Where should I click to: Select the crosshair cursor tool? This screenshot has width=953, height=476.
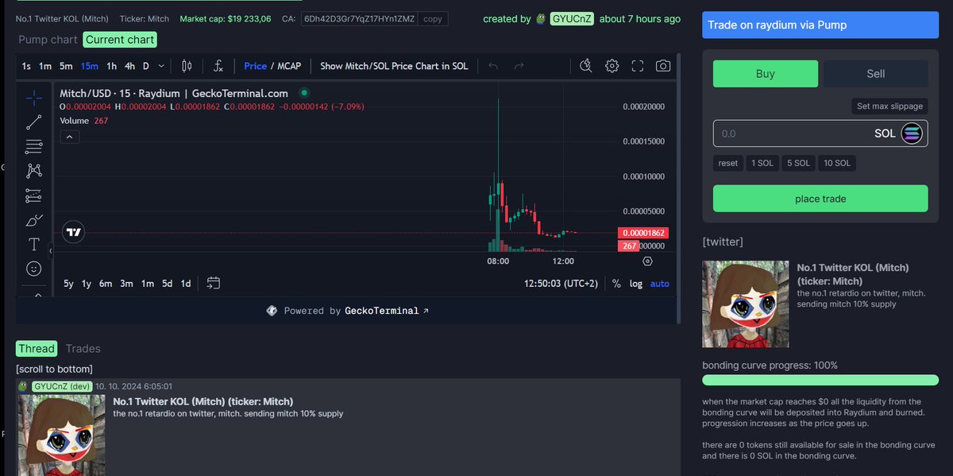pos(33,98)
